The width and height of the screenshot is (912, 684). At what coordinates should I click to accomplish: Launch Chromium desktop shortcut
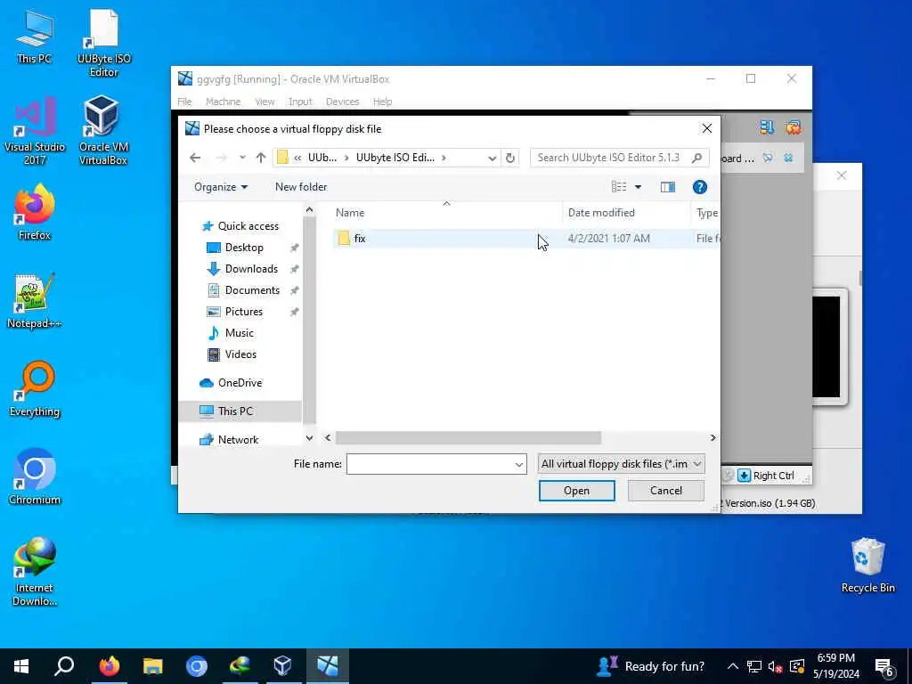click(x=35, y=477)
